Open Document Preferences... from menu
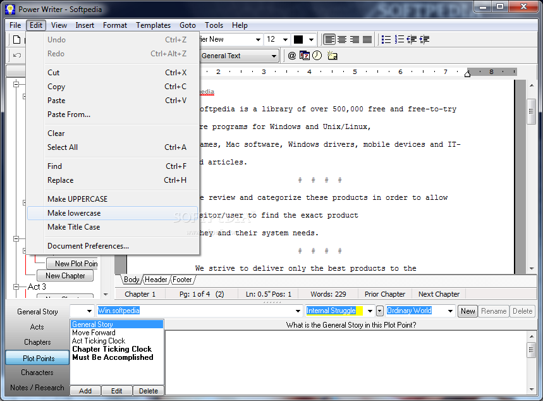The height and width of the screenshot is (401, 543). pyautogui.click(x=113, y=246)
